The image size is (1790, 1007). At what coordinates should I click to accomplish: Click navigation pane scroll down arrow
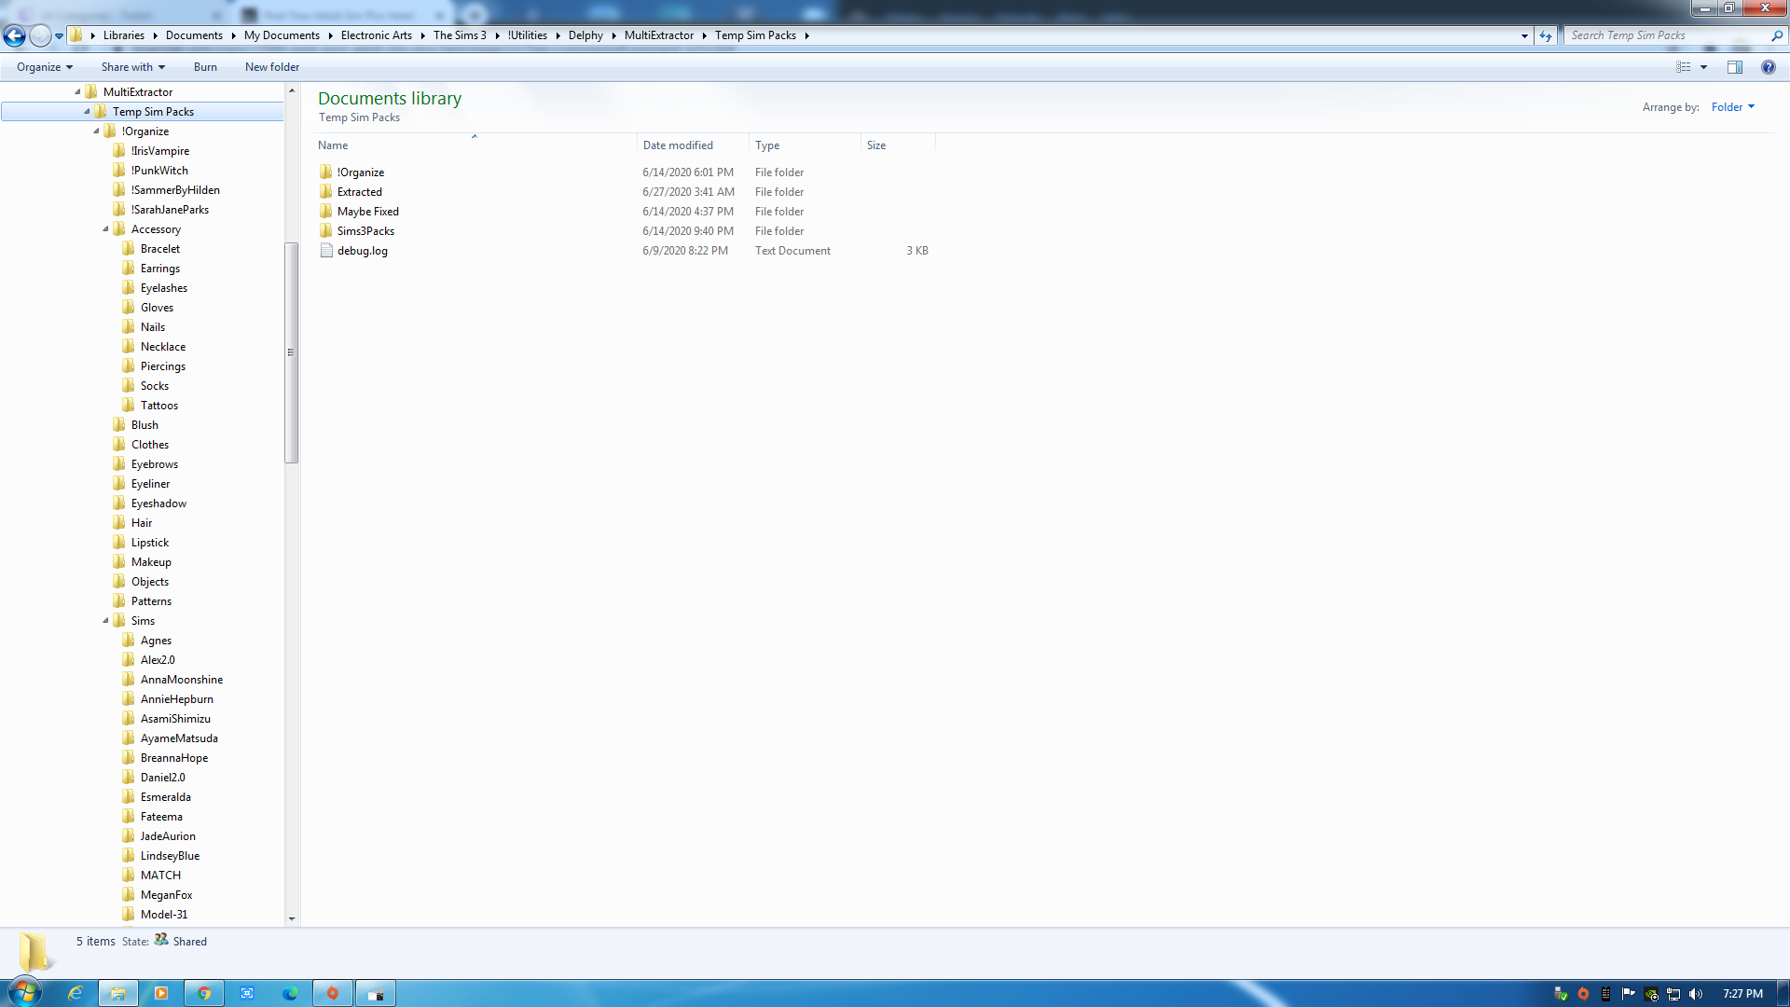pos(292,918)
